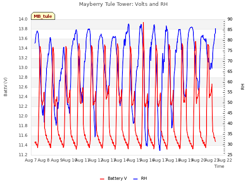The height and width of the screenshot is (186, 248).
Task: Click the 13.8 left axis tick label
Action: (x=23, y=29)
